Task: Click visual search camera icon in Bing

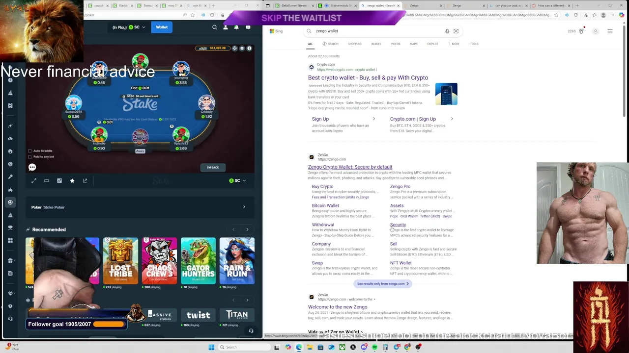Action: click(456, 31)
